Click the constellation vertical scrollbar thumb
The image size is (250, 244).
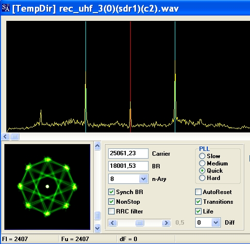click(97, 215)
